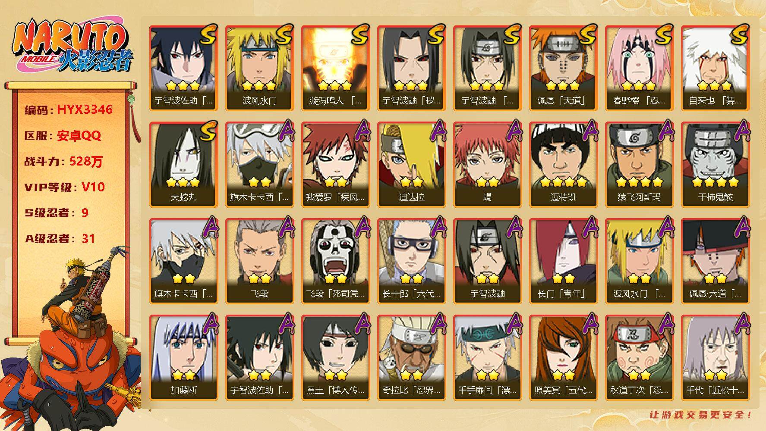Click the 让游戏交易更安全 slogan text

tap(700, 415)
